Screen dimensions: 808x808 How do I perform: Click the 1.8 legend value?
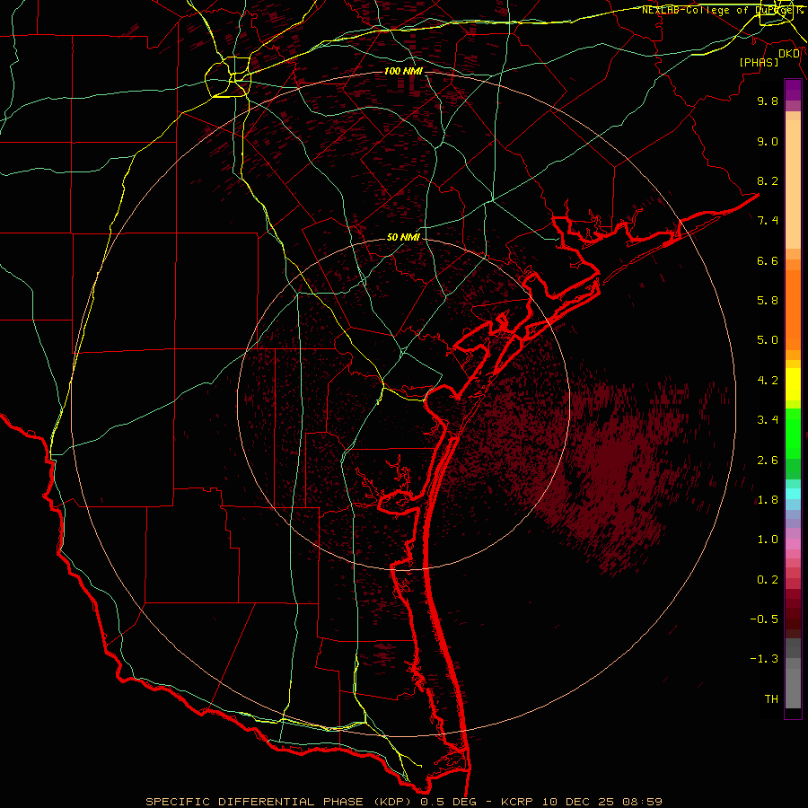click(768, 500)
